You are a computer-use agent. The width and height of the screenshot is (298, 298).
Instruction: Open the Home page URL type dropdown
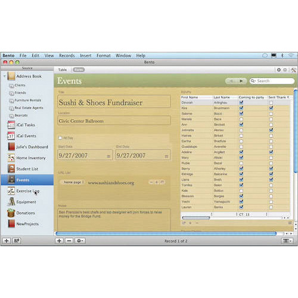(x=73, y=182)
